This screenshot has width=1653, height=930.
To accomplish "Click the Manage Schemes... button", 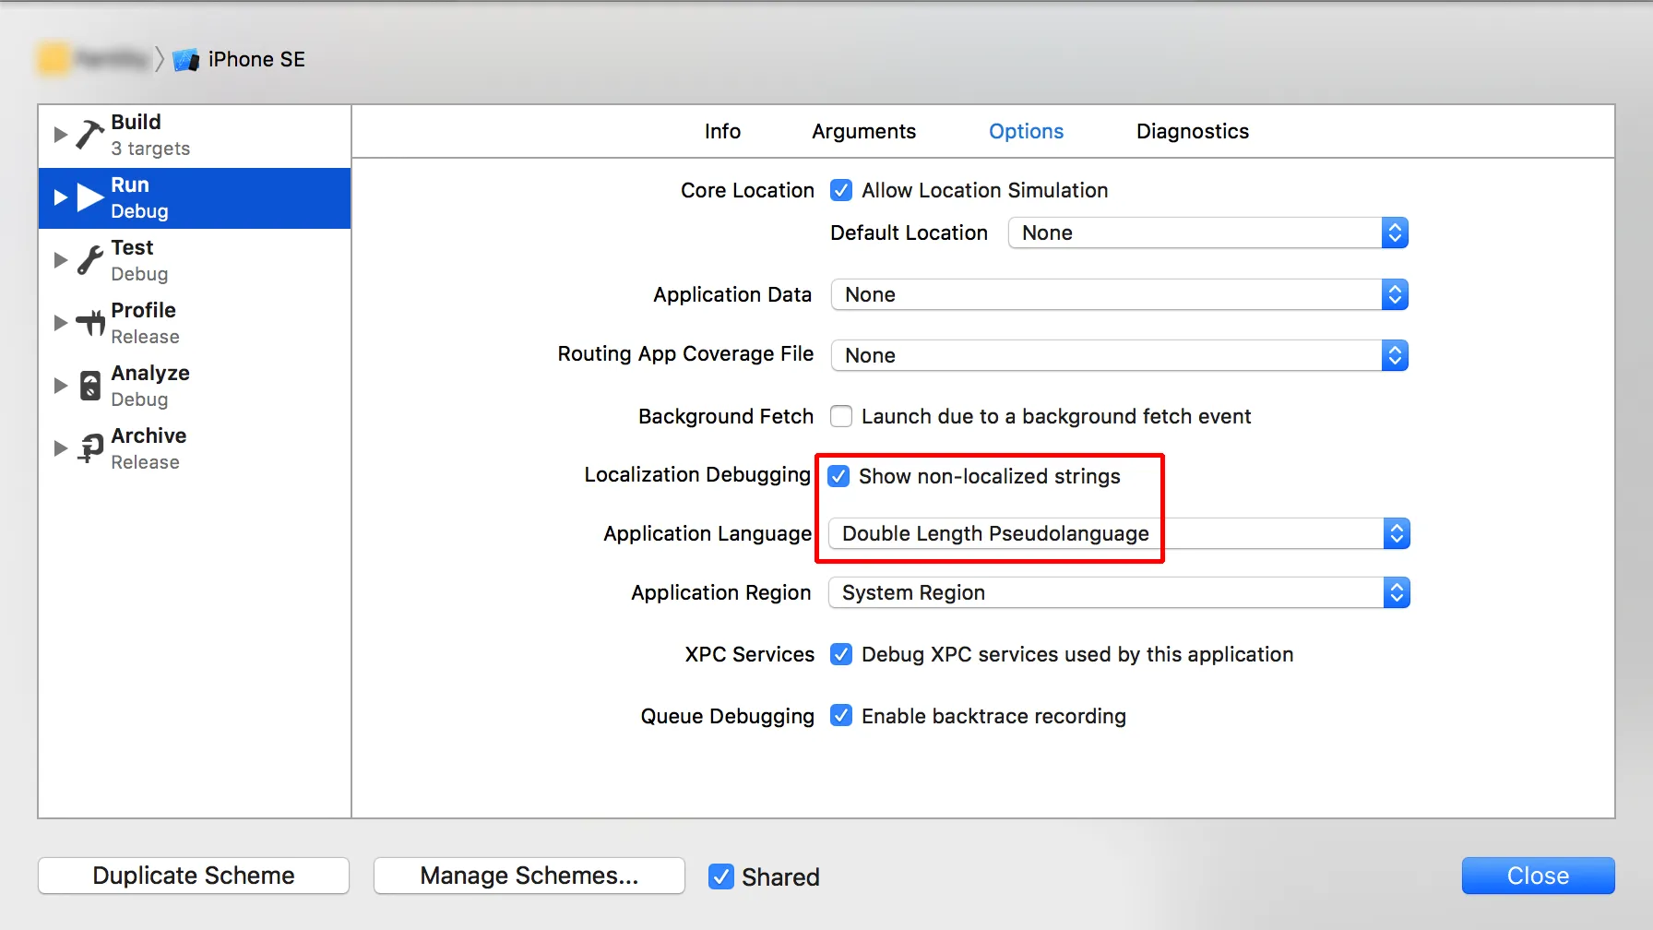I will (x=529, y=876).
